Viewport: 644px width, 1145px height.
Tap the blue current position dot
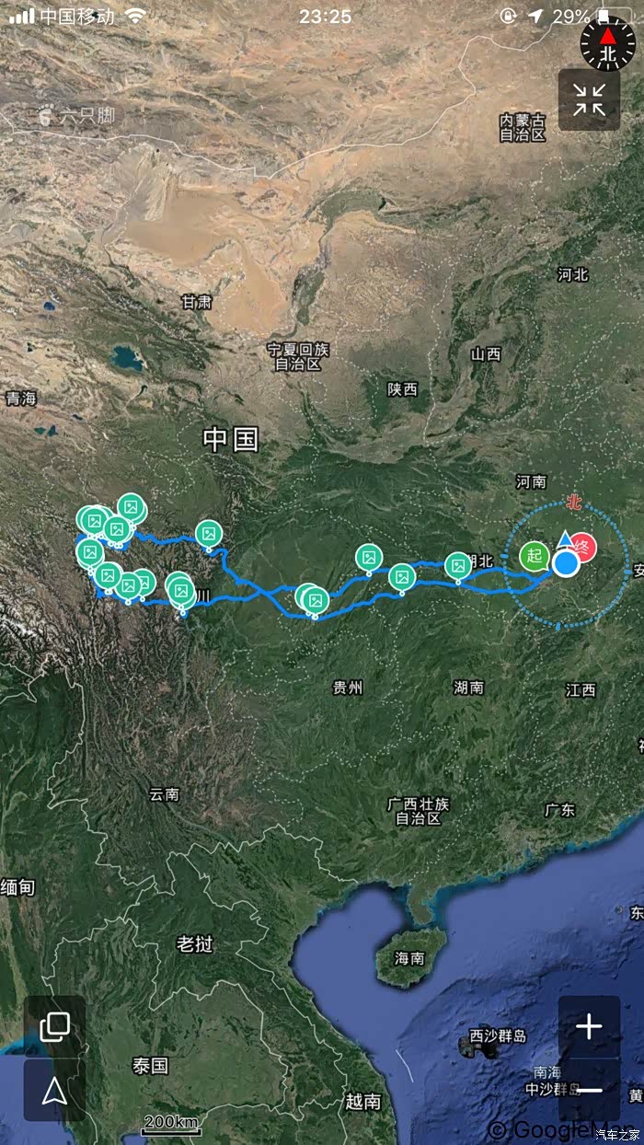[x=566, y=562]
